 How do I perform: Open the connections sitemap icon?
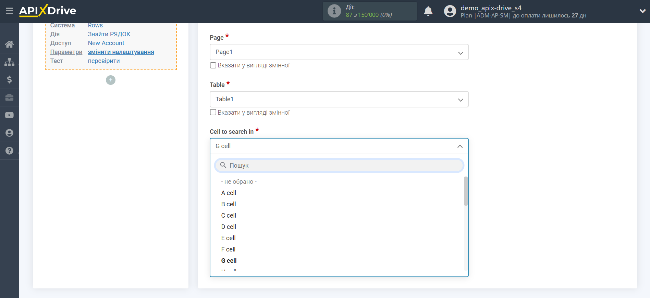(x=9, y=62)
